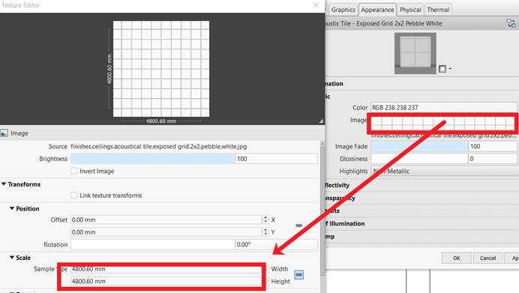Click the Image Fade value field
The width and height of the screenshot is (519, 293).
click(493, 147)
